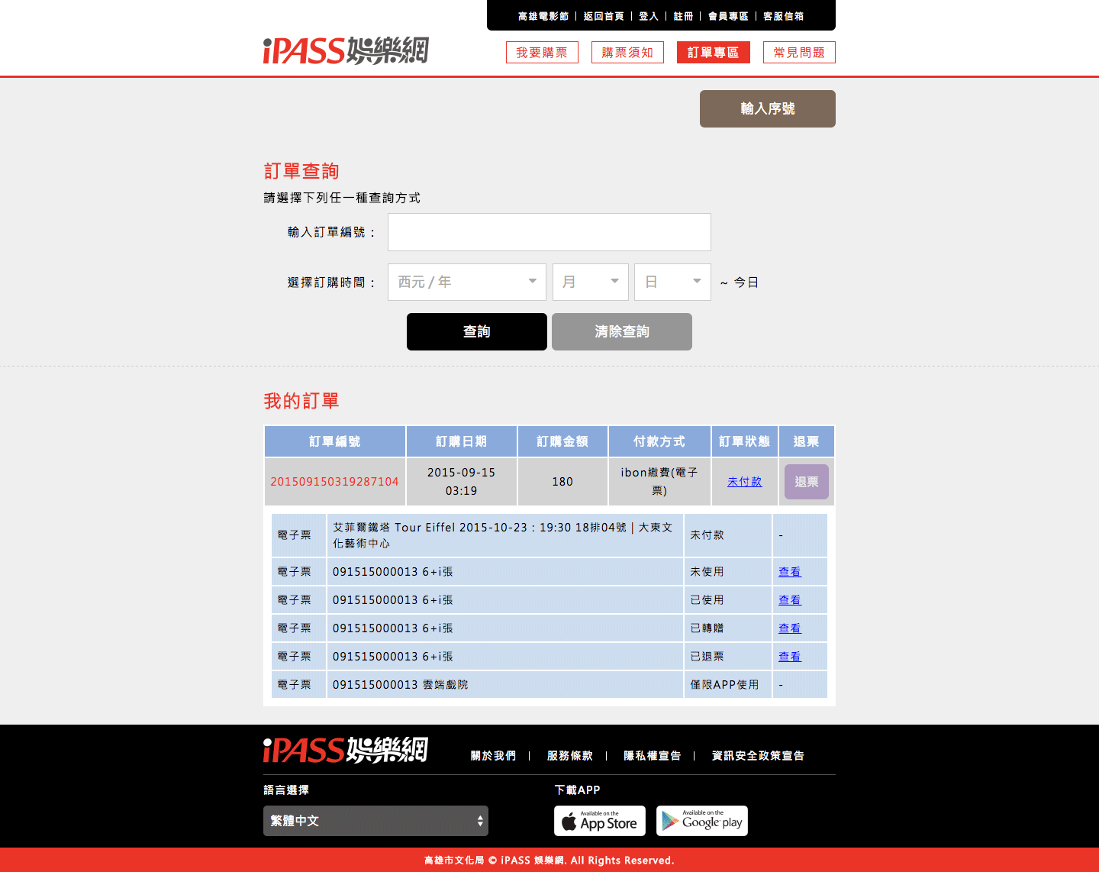
Task: Open the day (日) dropdown
Action: 672,282
